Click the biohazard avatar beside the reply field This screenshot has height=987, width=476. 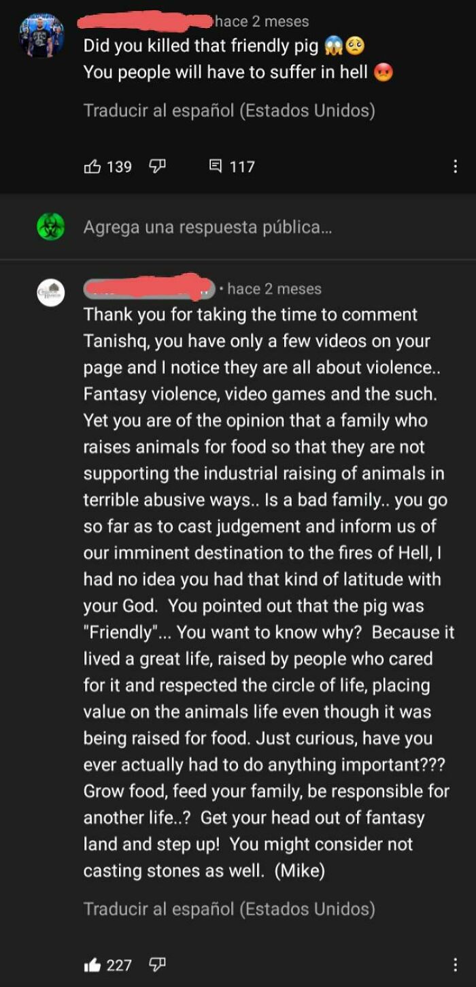[x=48, y=226]
